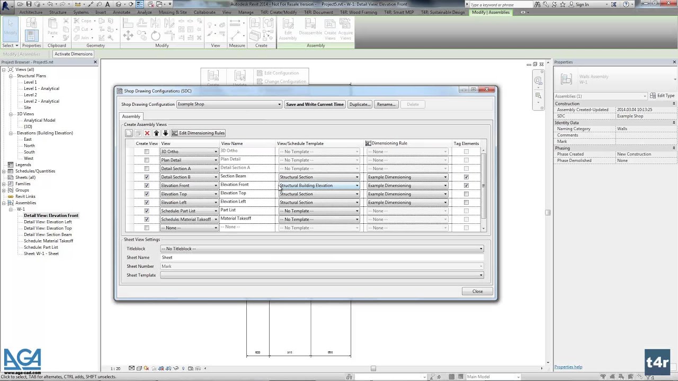Viewport: 678px width, 381px height.
Task: Click the Close button at the dialog bottom
Action: (477, 292)
